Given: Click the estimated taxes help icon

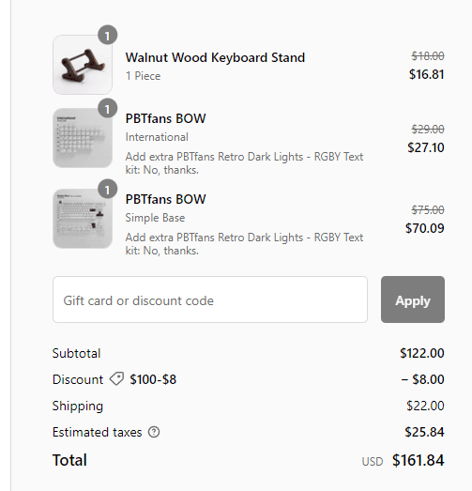Looking at the screenshot, I should tap(154, 432).
